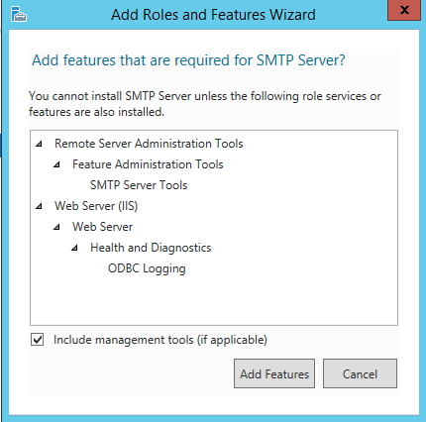The width and height of the screenshot is (426, 422).
Task: Click the 'Add features that are required' heading
Action: [188, 60]
